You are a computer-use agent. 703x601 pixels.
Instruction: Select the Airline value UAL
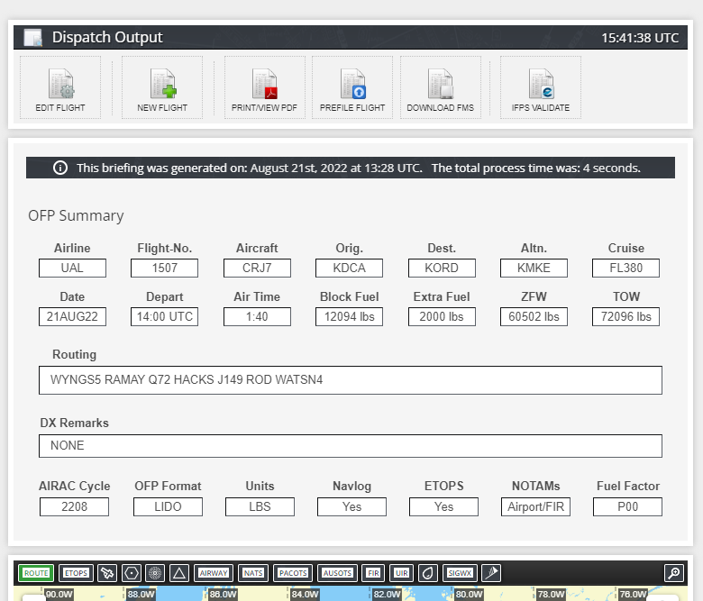pos(72,268)
